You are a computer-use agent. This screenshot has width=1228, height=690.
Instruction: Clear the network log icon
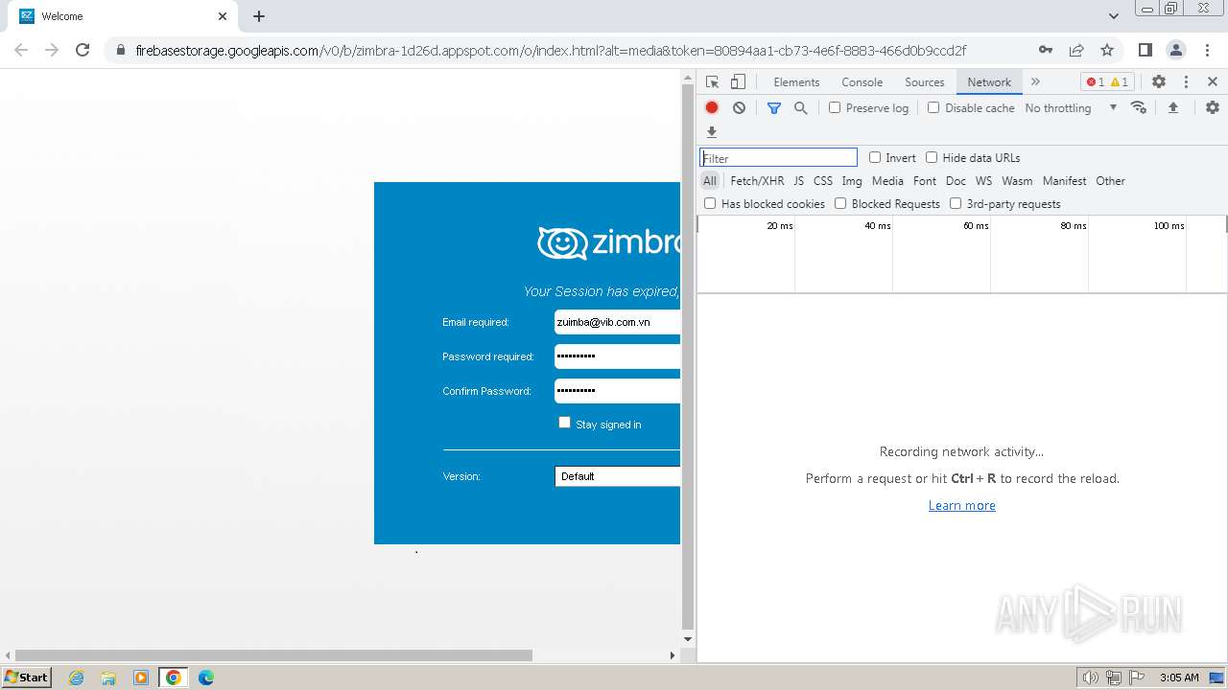[x=739, y=108]
